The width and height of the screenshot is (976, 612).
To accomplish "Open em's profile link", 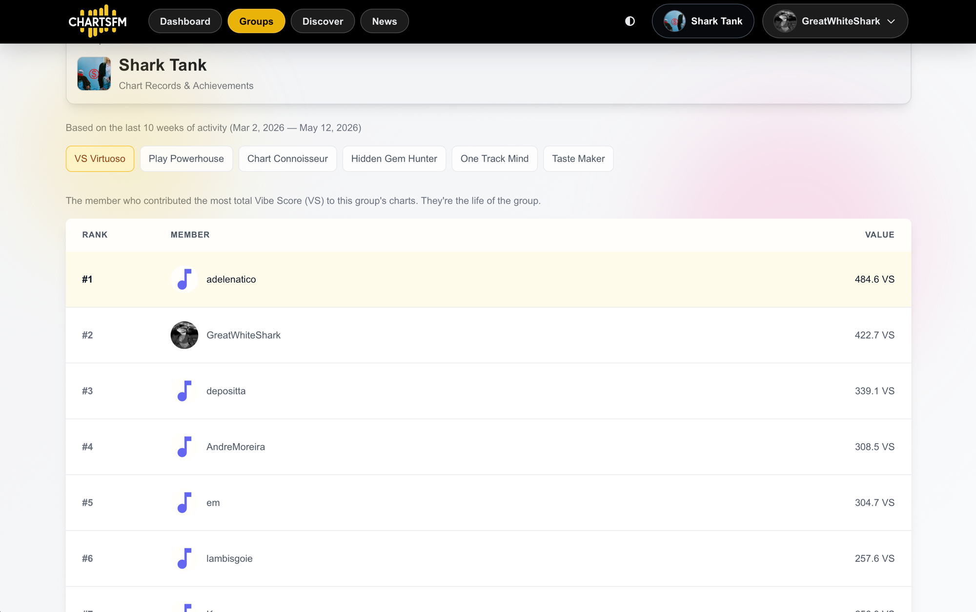I will [213, 503].
